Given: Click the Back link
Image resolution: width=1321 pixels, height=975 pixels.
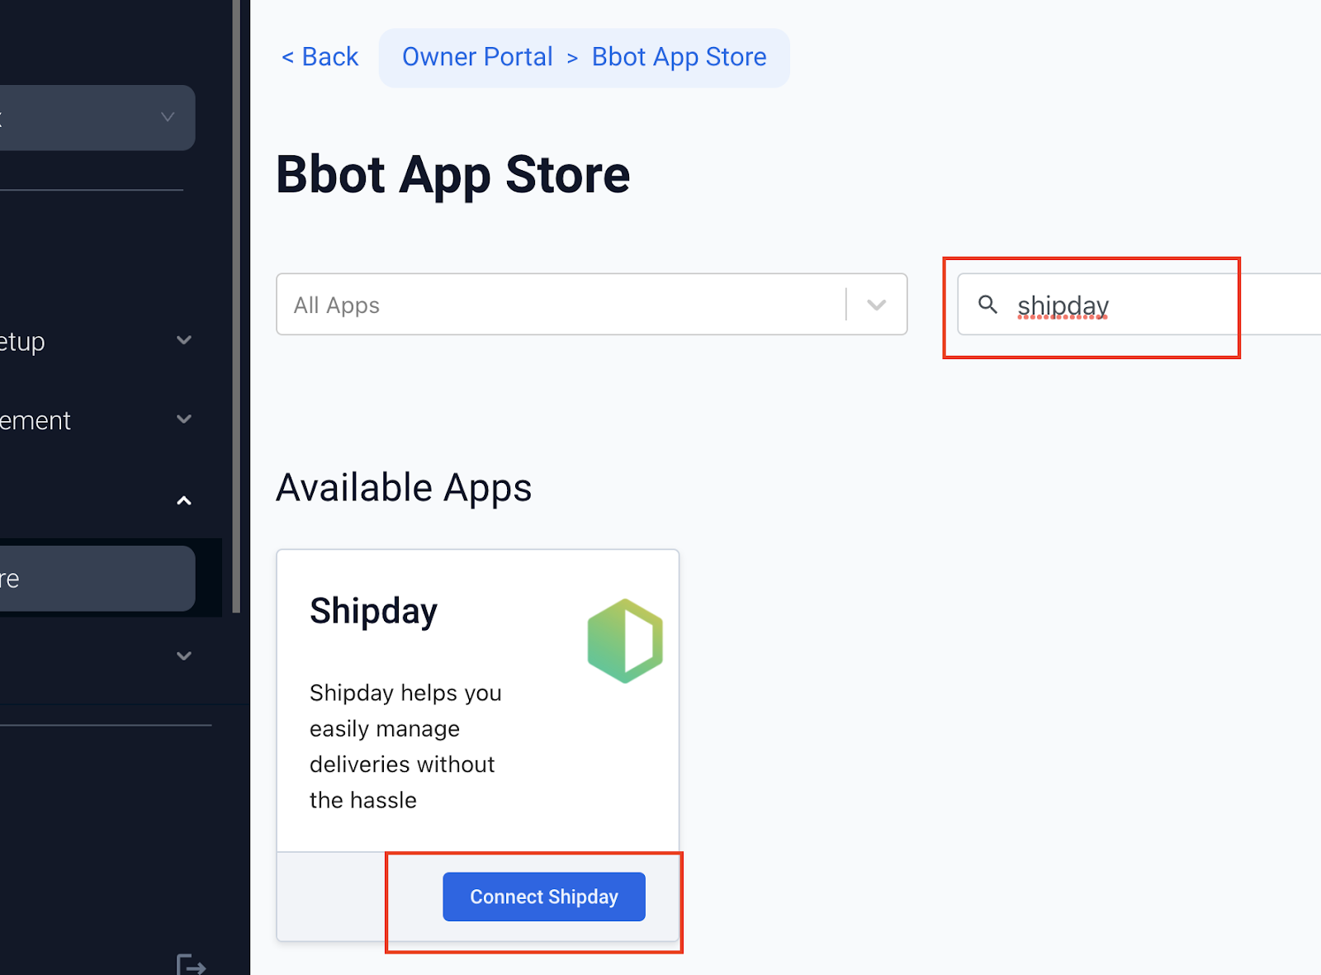Looking at the screenshot, I should coord(320,56).
